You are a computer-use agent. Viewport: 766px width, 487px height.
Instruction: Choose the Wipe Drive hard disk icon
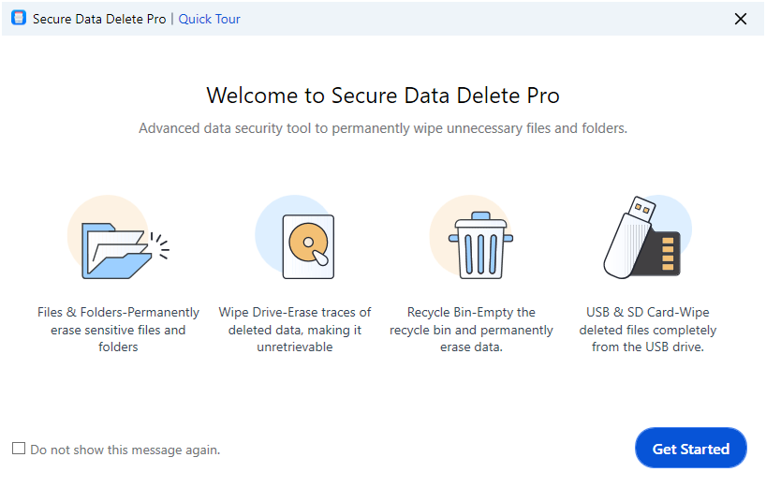point(308,246)
